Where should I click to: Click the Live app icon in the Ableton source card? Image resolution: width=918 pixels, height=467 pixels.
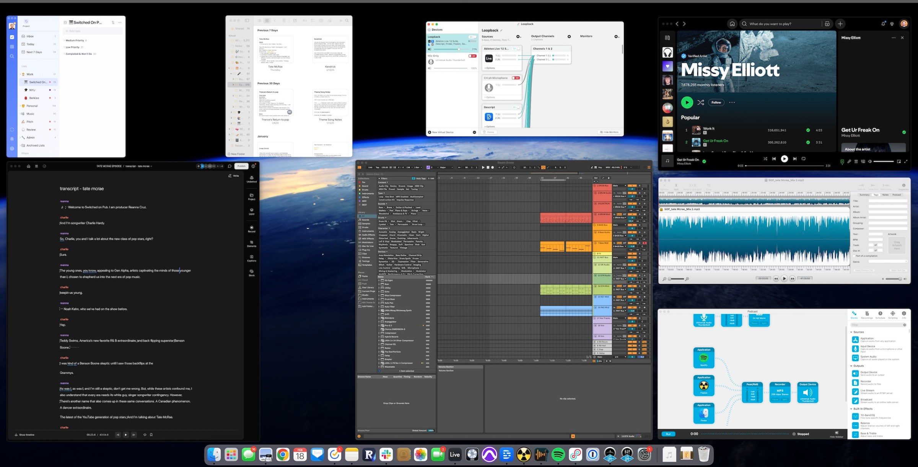[489, 58]
